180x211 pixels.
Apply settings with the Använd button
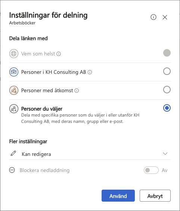coord(118,196)
